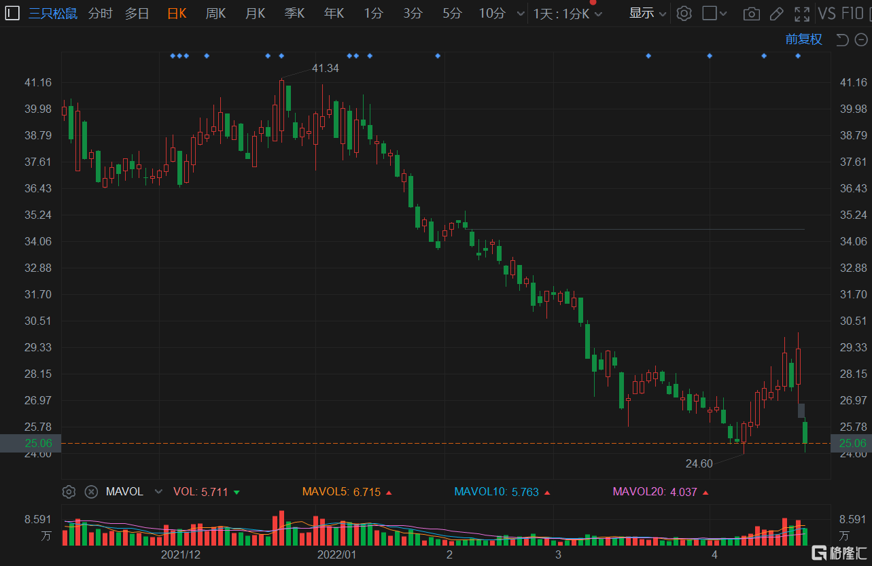
Task: Activate the pencil drawing tool
Action: (x=777, y=13)
